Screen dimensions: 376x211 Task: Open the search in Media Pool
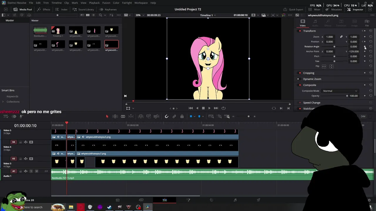pyautogui.click(x=100, y=15)
